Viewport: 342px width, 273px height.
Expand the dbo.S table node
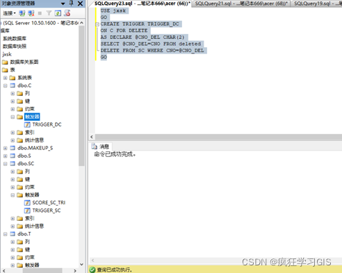5,156
